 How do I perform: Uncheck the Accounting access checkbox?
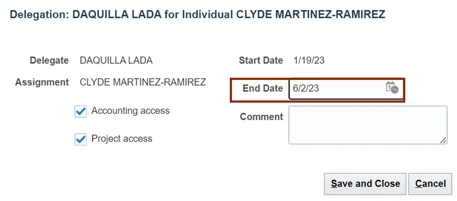coord(80,111)
